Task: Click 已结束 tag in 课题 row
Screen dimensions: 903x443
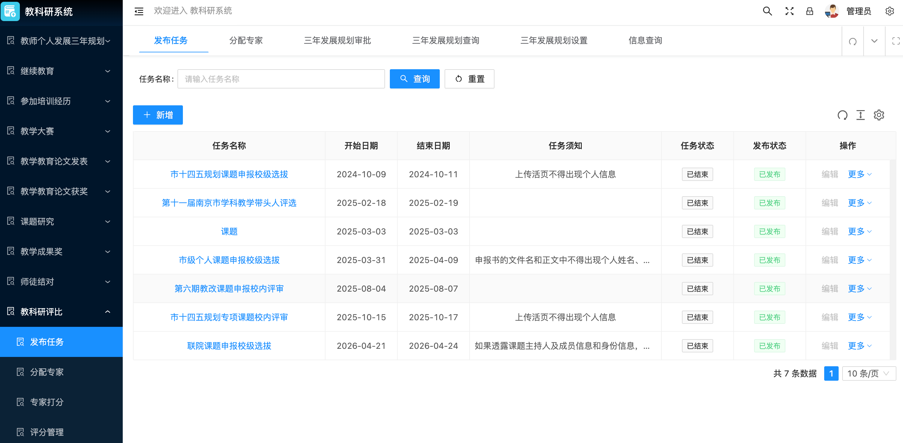Action: coord(697,231)
